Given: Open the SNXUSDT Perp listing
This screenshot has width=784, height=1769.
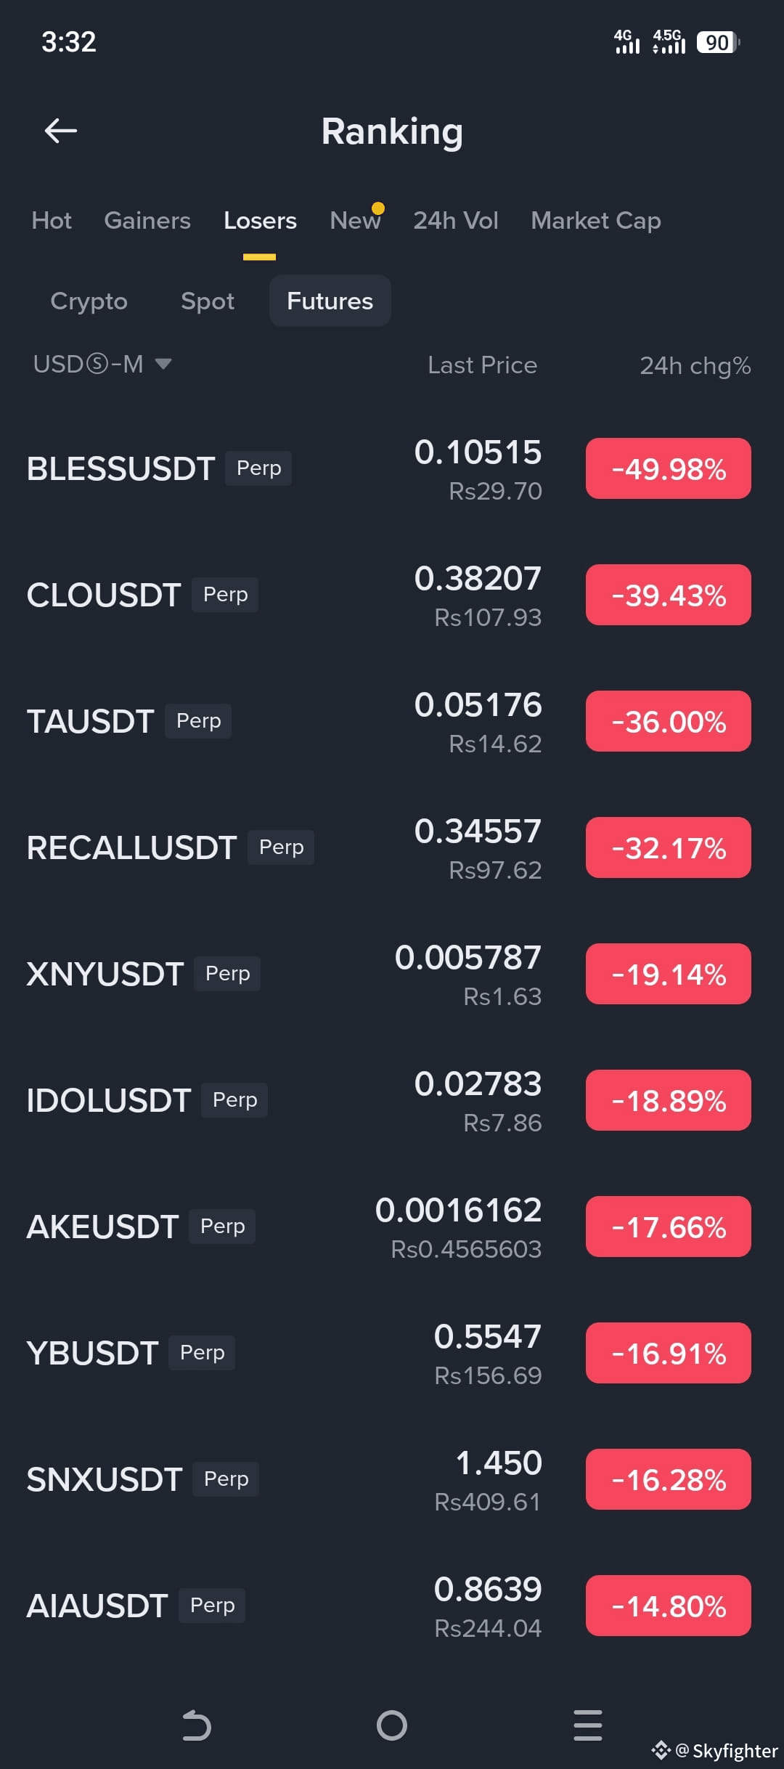Looking at the screenshot, I should 392,1479.
